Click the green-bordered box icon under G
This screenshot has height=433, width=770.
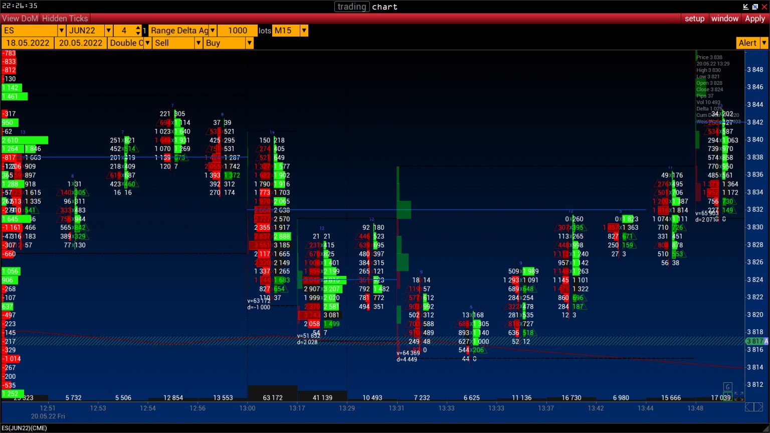(727, 396)
